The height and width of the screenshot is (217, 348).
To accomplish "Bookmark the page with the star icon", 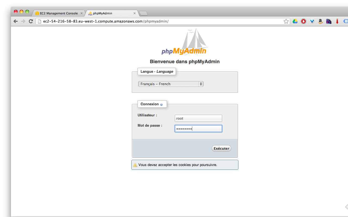I will tap(286, 21).
